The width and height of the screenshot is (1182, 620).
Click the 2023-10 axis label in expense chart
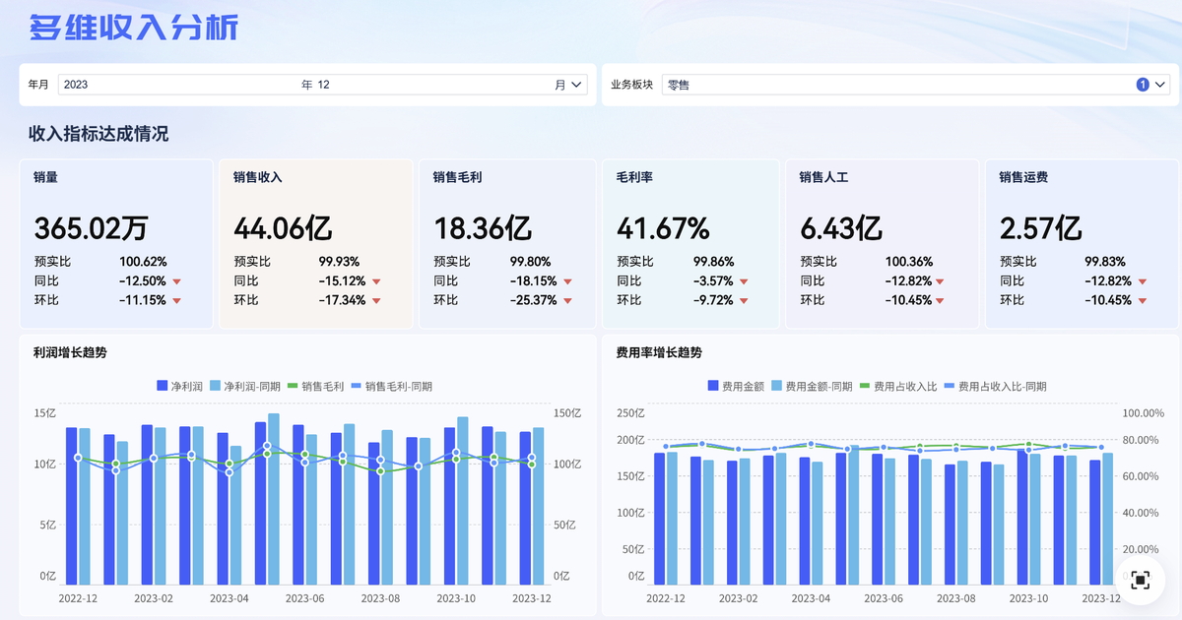click(1026, 597)
